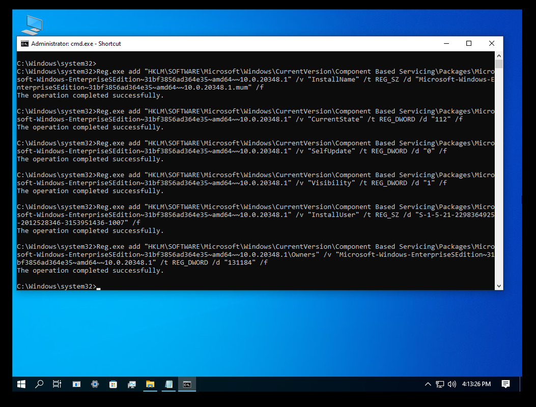Launch Microsoft Store from the taskbar
This screenshot has width=536, height=407.
(x=113, y=384)
